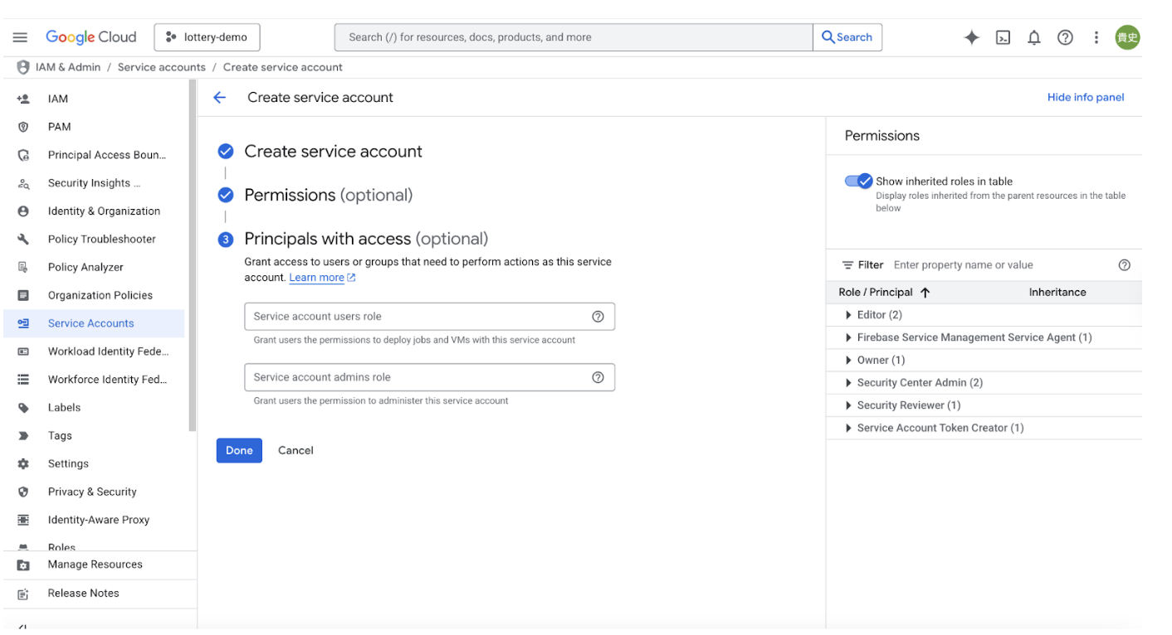The height and width of the screenshot is (635, 1172).
Task: Open the user account avatar
Action: [1127, 37]
